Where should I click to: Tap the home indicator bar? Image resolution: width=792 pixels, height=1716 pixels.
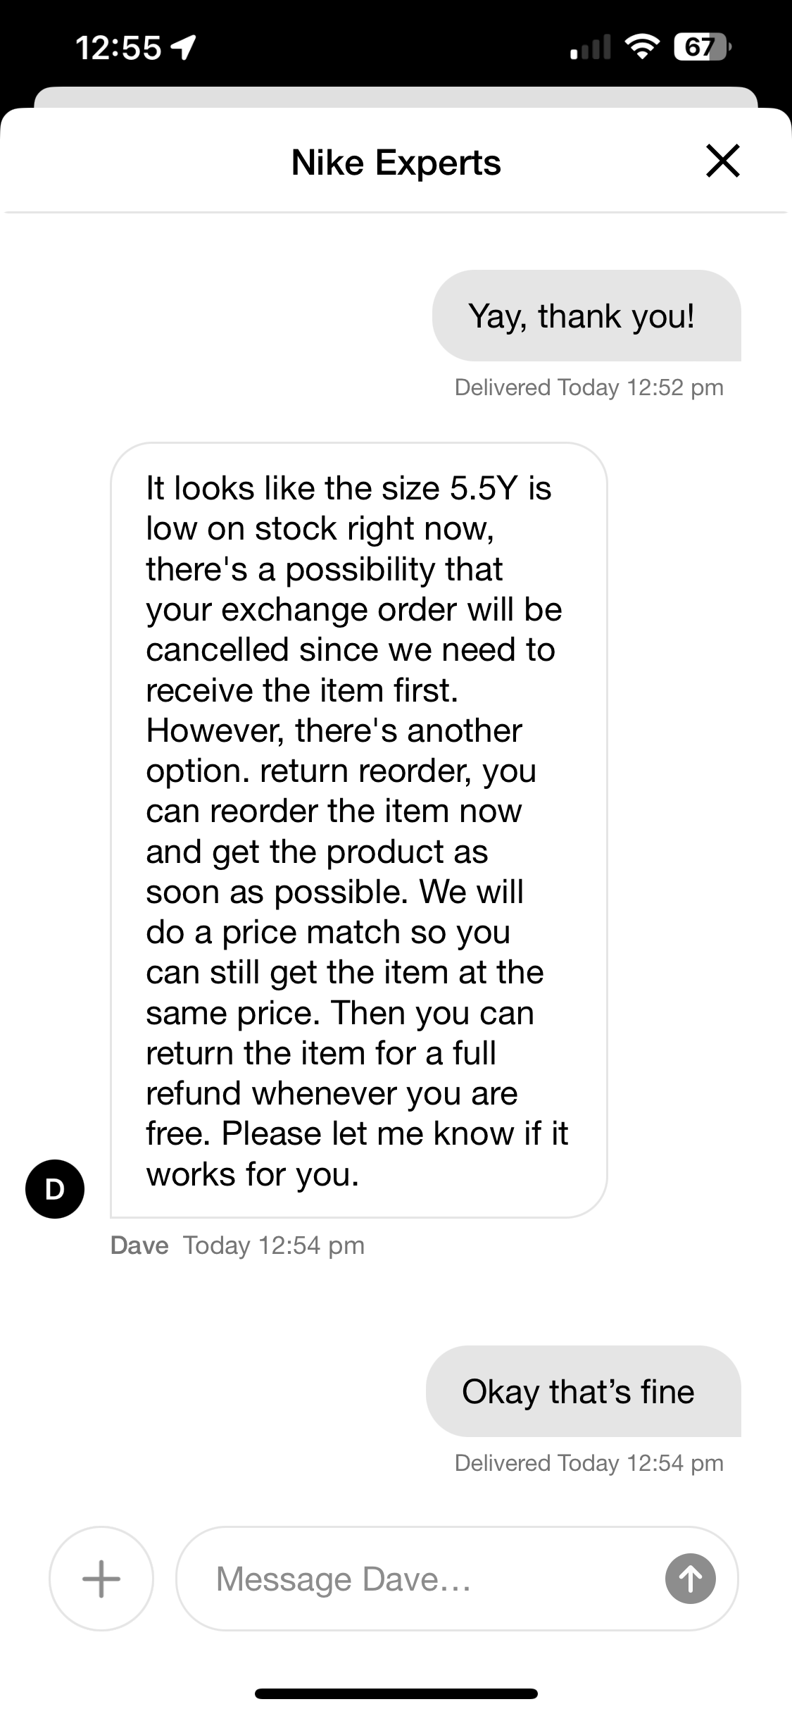pyautogui.click(x=396, y=1693)
